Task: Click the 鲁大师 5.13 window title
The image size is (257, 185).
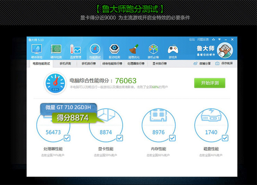Action: tap(36, 40)
